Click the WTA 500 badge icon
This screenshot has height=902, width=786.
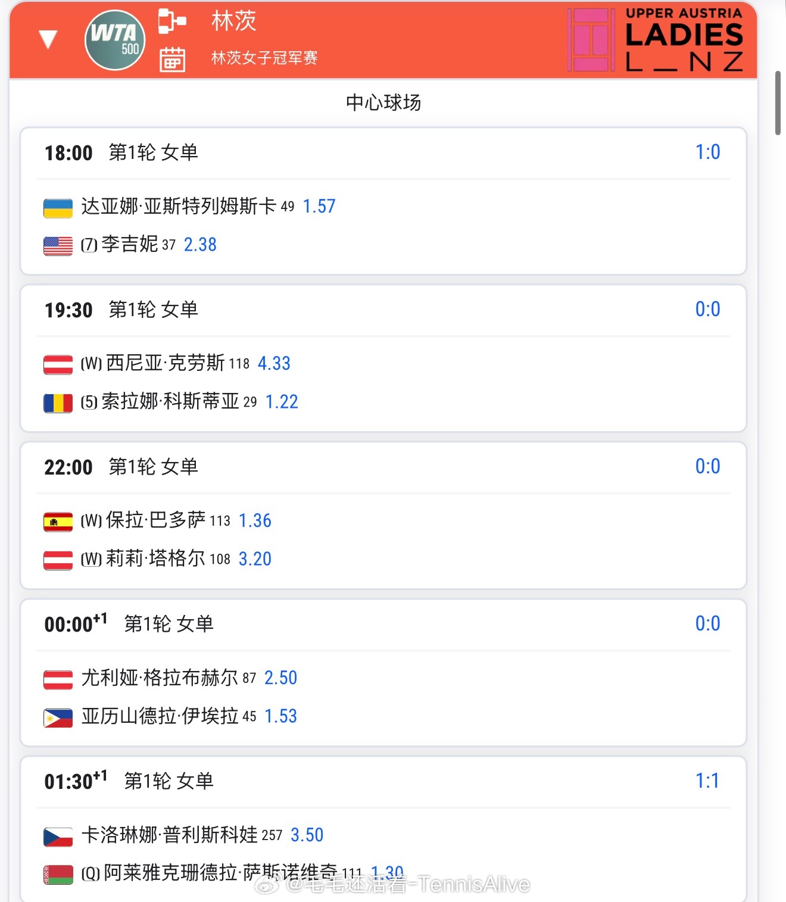(115, 40)
